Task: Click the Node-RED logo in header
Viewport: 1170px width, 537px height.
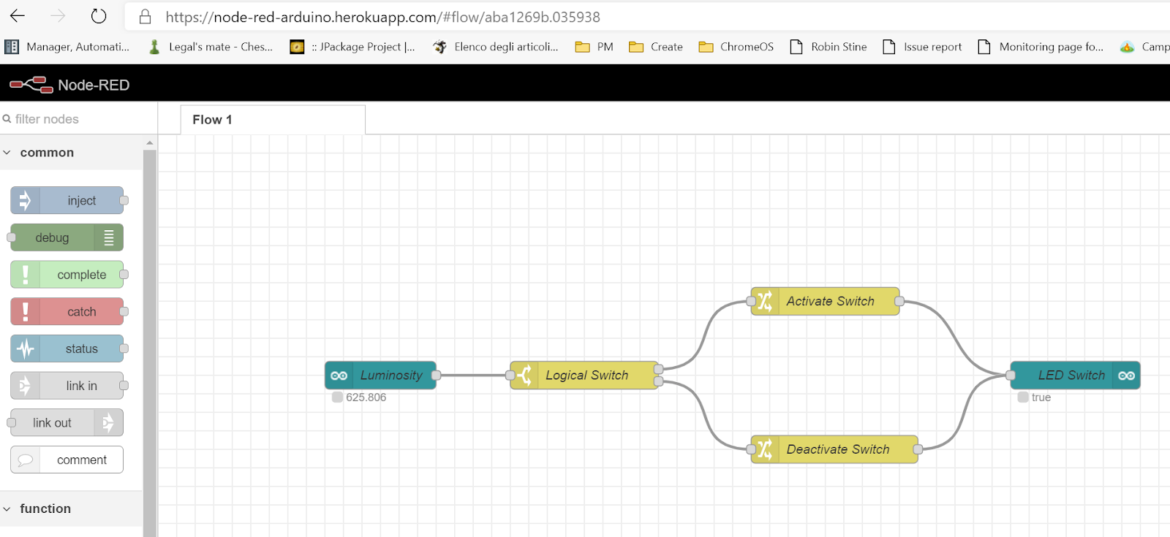Action: pyautogui.click(x=31, y=85)
